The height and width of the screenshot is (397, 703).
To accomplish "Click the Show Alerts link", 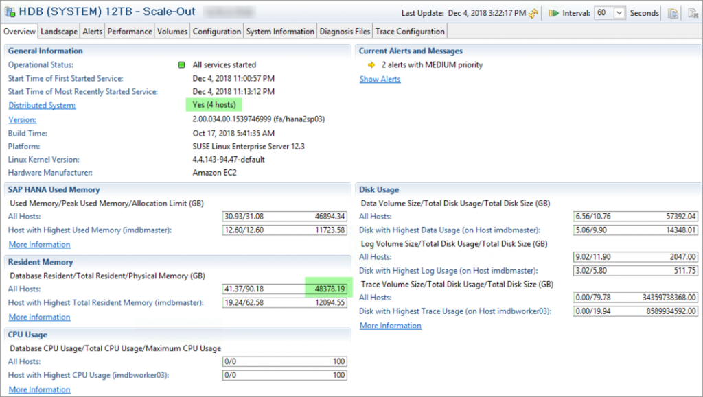I will pyautogui.click(x=380, y=79).
